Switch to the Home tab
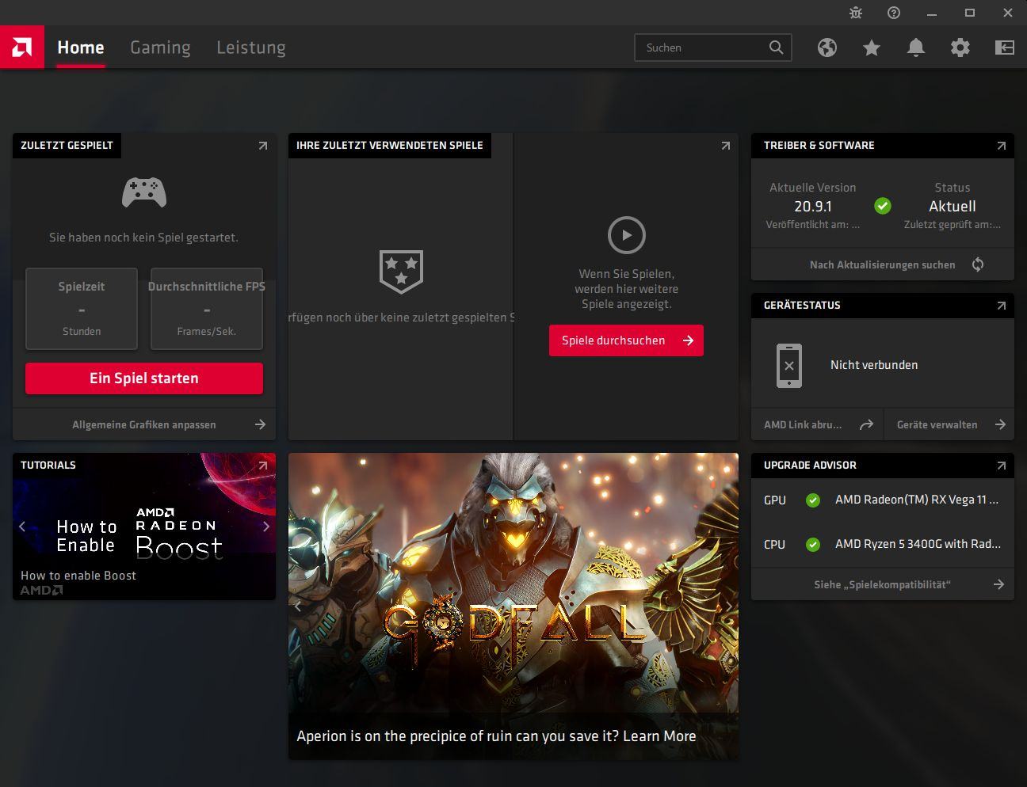The image size is (1027, 787). coord(81,48)
